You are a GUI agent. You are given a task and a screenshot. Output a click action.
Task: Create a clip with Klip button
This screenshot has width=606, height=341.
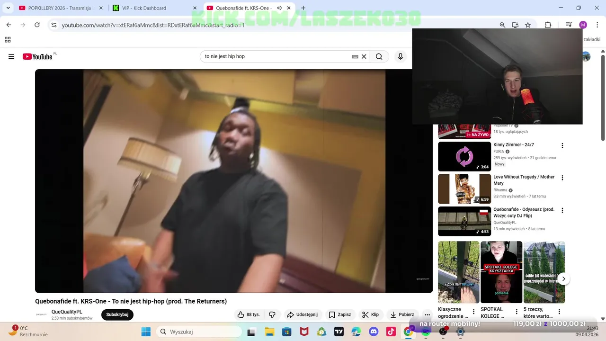tap(371, 314)
